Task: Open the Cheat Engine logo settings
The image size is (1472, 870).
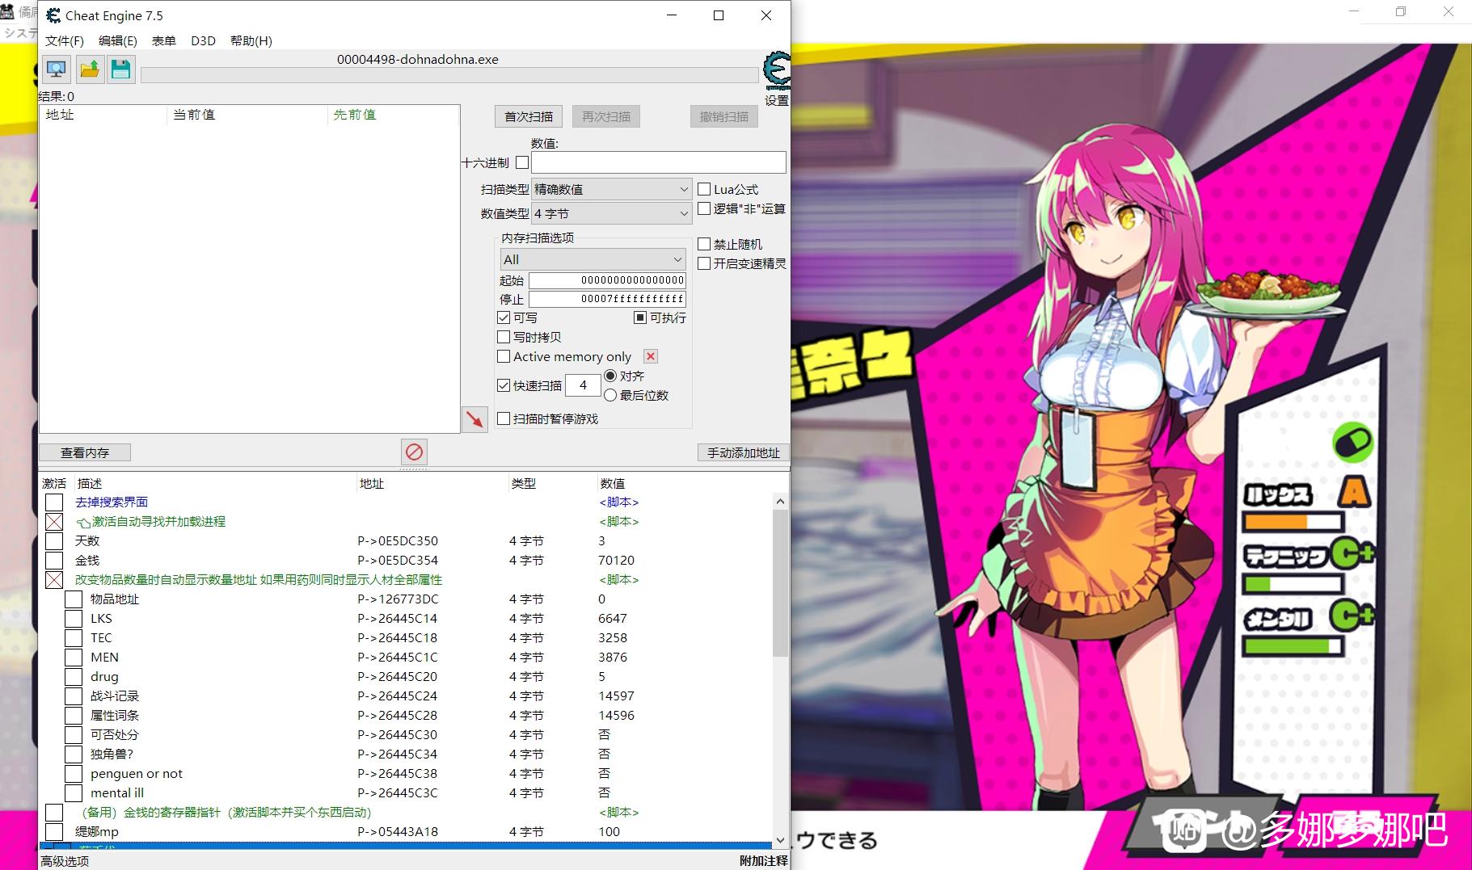Action: (777, 71)
